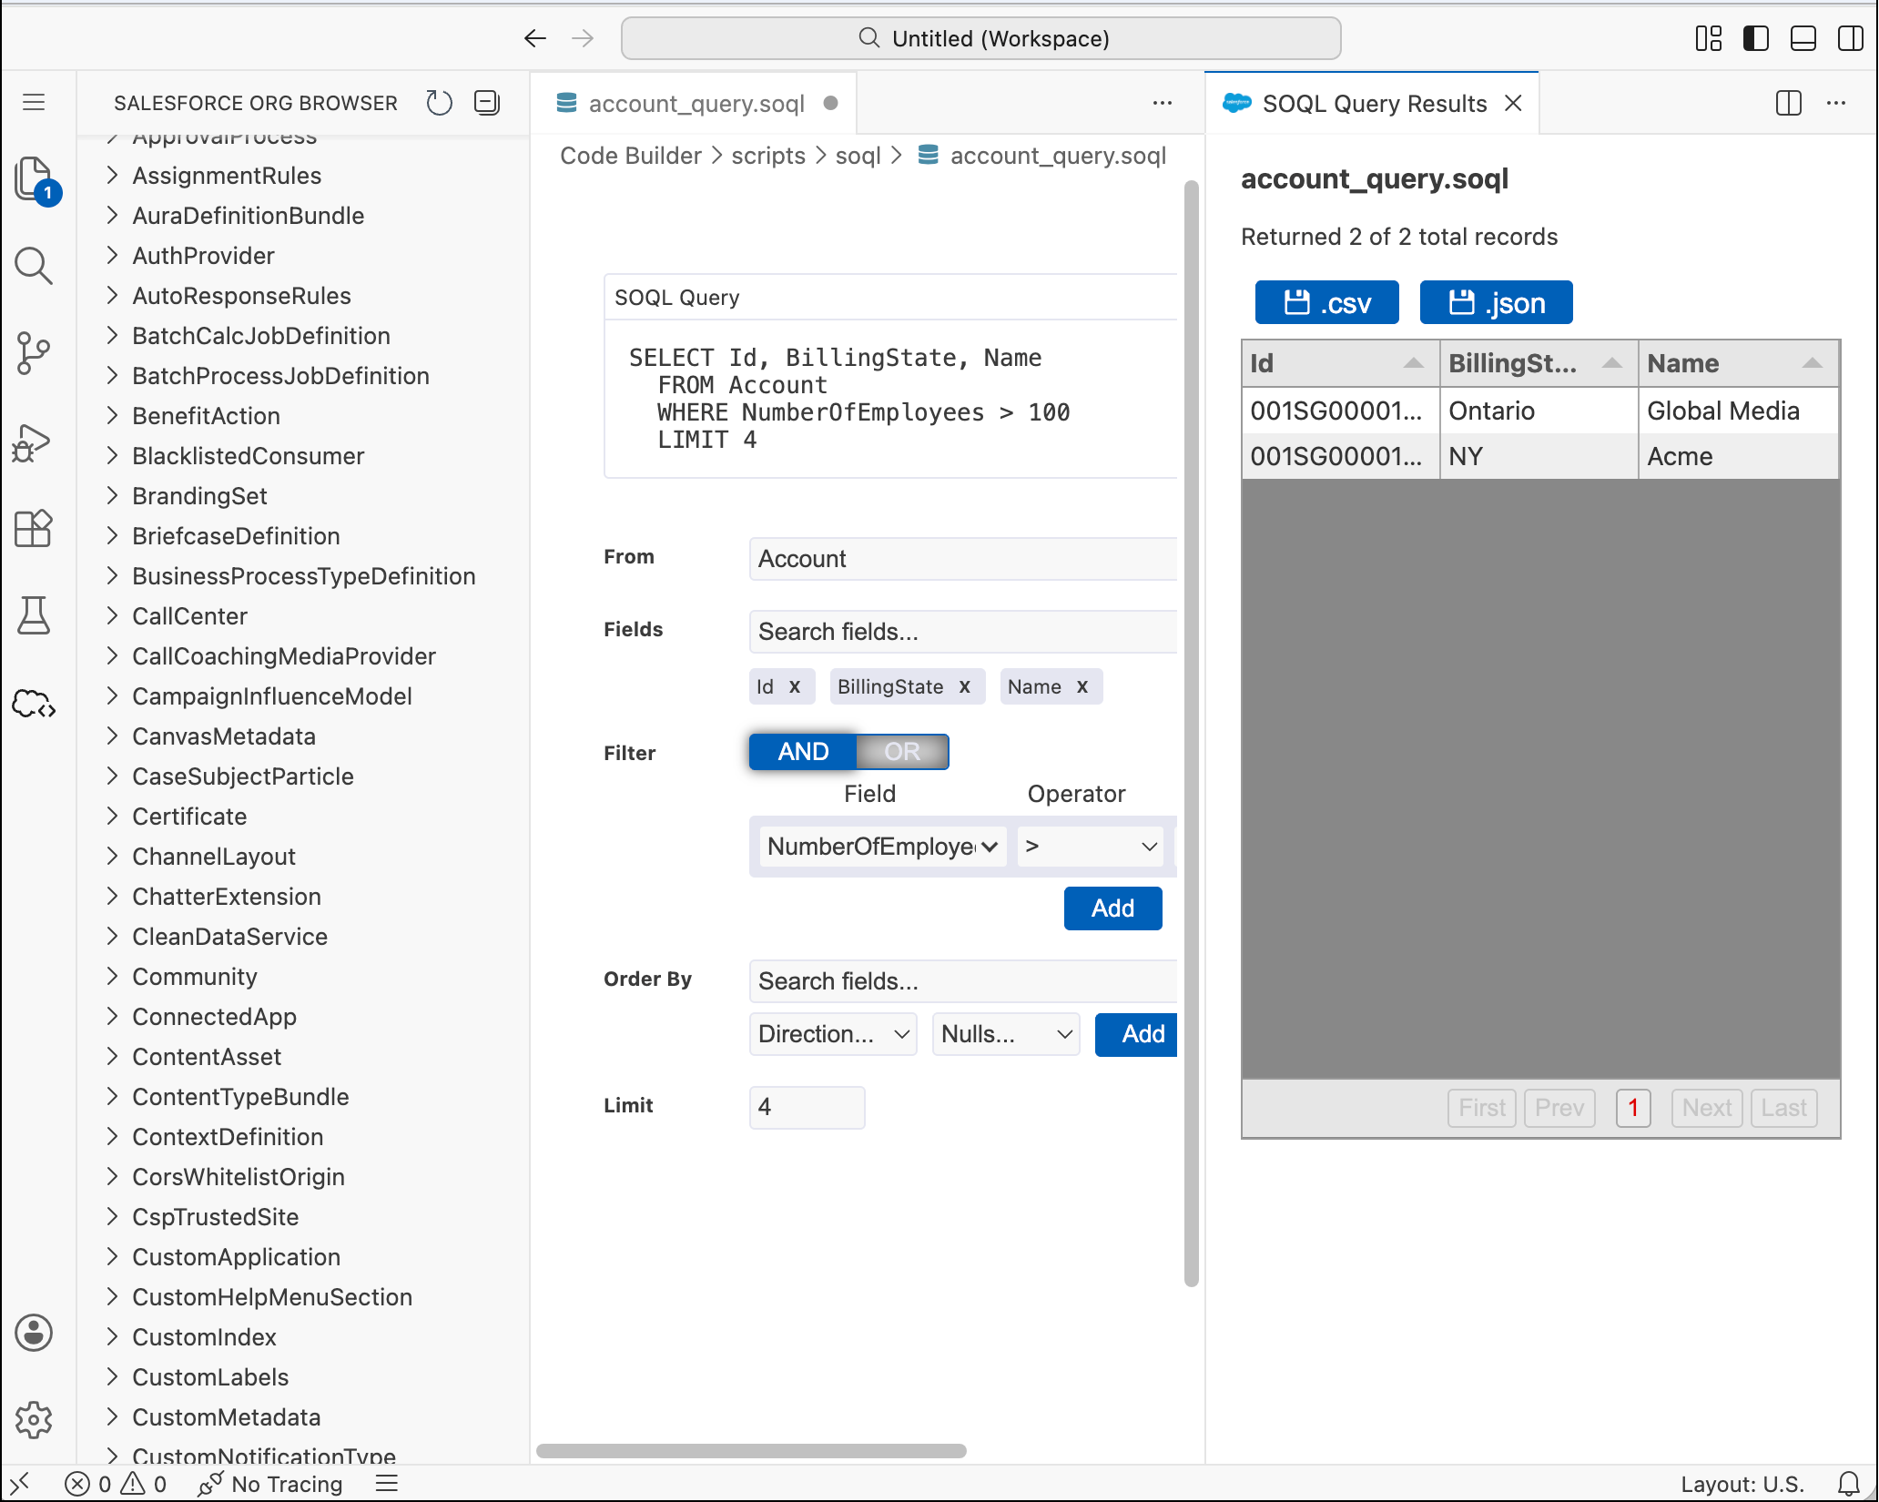The width and height of the screenshot is (1879, 1502).
Task: Open the Testing flask icon
Action: pyautogui.click(x=34, y=615)
